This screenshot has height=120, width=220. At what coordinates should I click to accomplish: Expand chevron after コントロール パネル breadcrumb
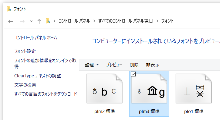(94, 21)
